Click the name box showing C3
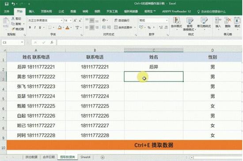This screenshot has height=161, width=243. [13, 42]
